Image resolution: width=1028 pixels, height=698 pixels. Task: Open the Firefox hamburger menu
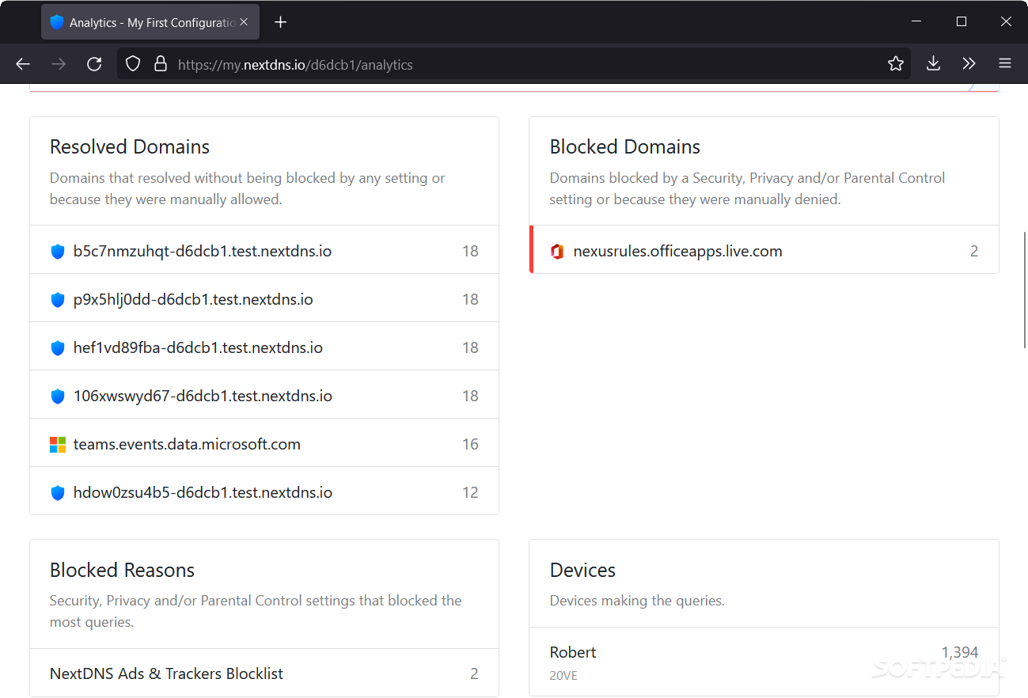1005,64
